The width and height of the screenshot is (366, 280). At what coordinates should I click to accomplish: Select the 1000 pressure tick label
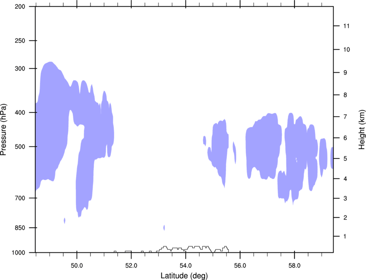click(19, 253)
